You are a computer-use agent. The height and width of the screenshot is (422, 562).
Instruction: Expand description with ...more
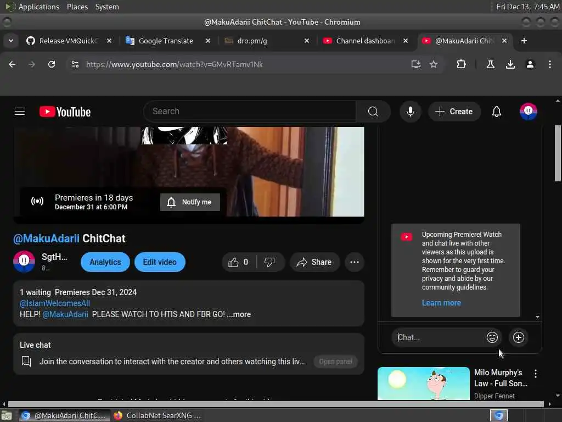coord(239,314)
